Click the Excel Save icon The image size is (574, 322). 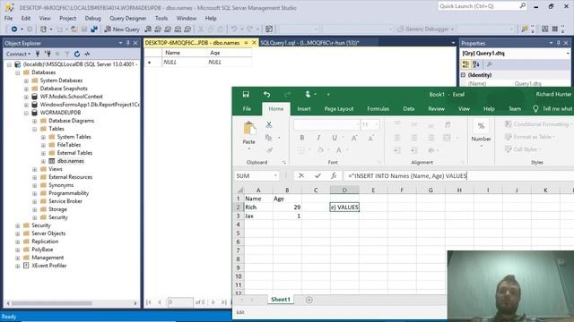246,95
